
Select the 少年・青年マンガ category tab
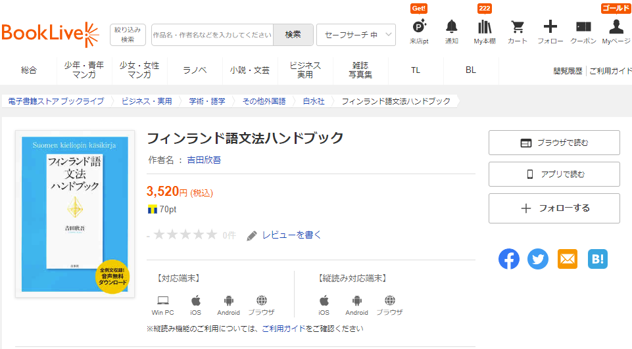coord(84,70)
